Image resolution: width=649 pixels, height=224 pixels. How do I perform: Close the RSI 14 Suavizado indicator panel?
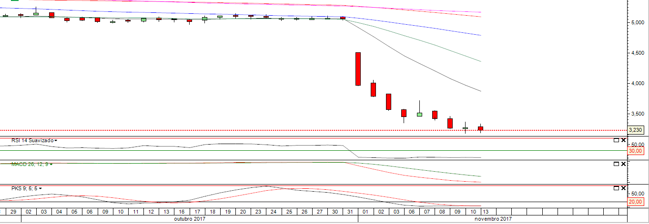tap(623, 140)
